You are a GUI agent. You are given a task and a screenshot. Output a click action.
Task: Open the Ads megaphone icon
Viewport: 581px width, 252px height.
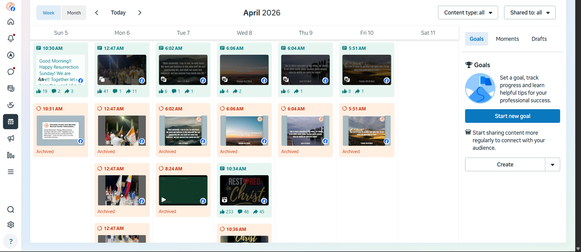pyautogui.click(x=11, y=138)
